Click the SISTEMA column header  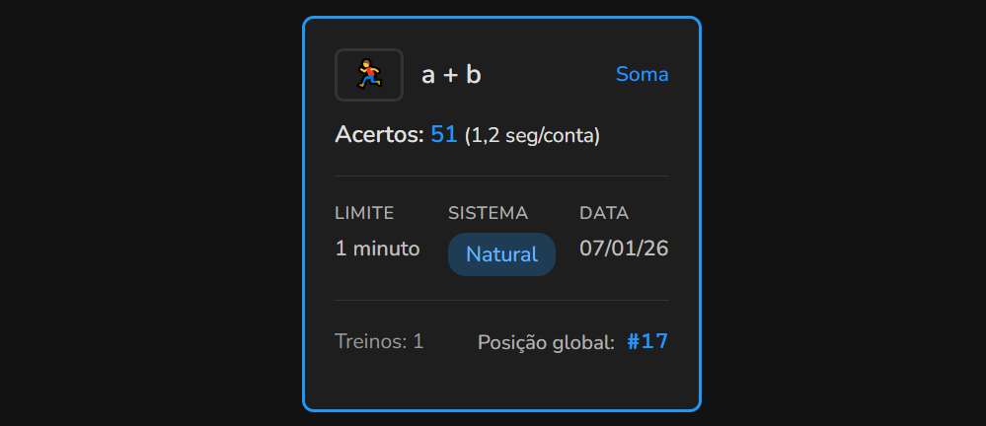tap(488, 213)
